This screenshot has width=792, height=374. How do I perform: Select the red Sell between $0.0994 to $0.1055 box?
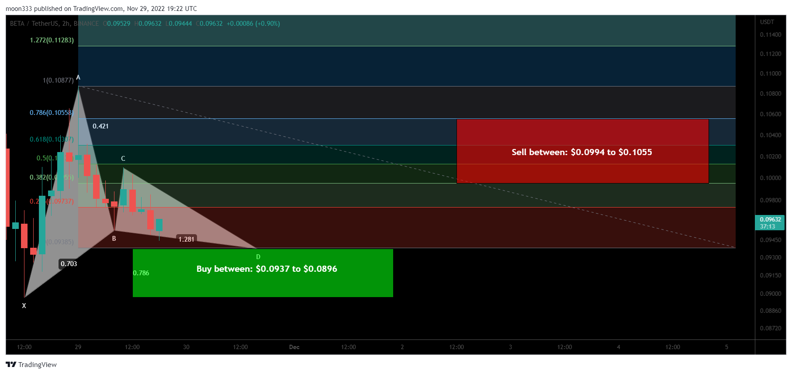[582, 151]
